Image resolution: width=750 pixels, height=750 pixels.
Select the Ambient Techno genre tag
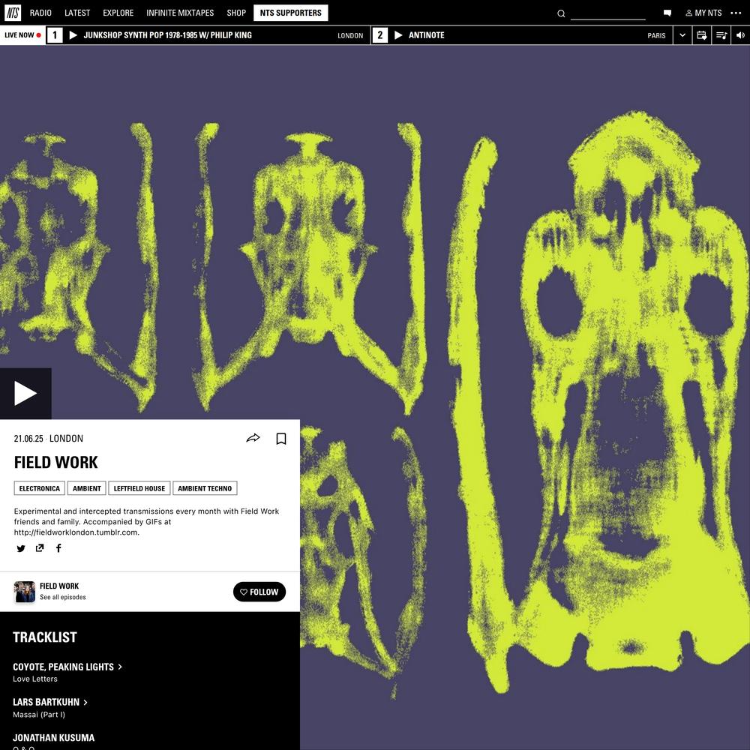(205, 488)
